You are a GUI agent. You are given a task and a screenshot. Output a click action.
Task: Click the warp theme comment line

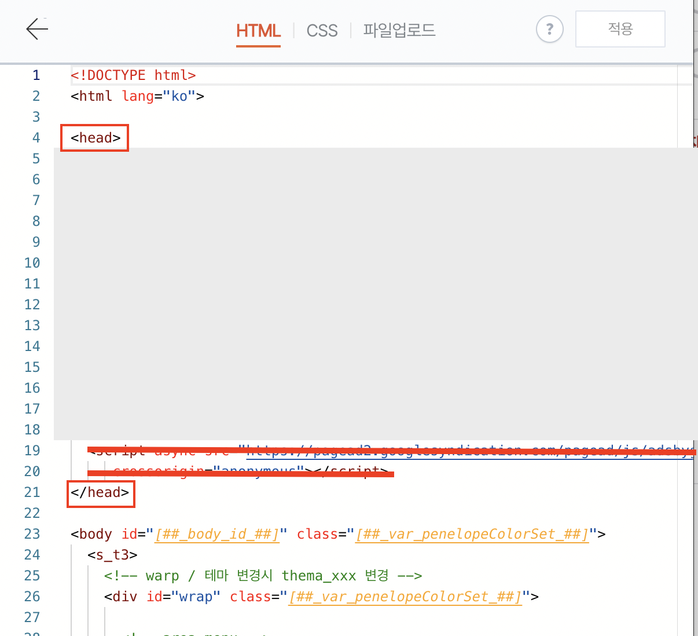263,576
